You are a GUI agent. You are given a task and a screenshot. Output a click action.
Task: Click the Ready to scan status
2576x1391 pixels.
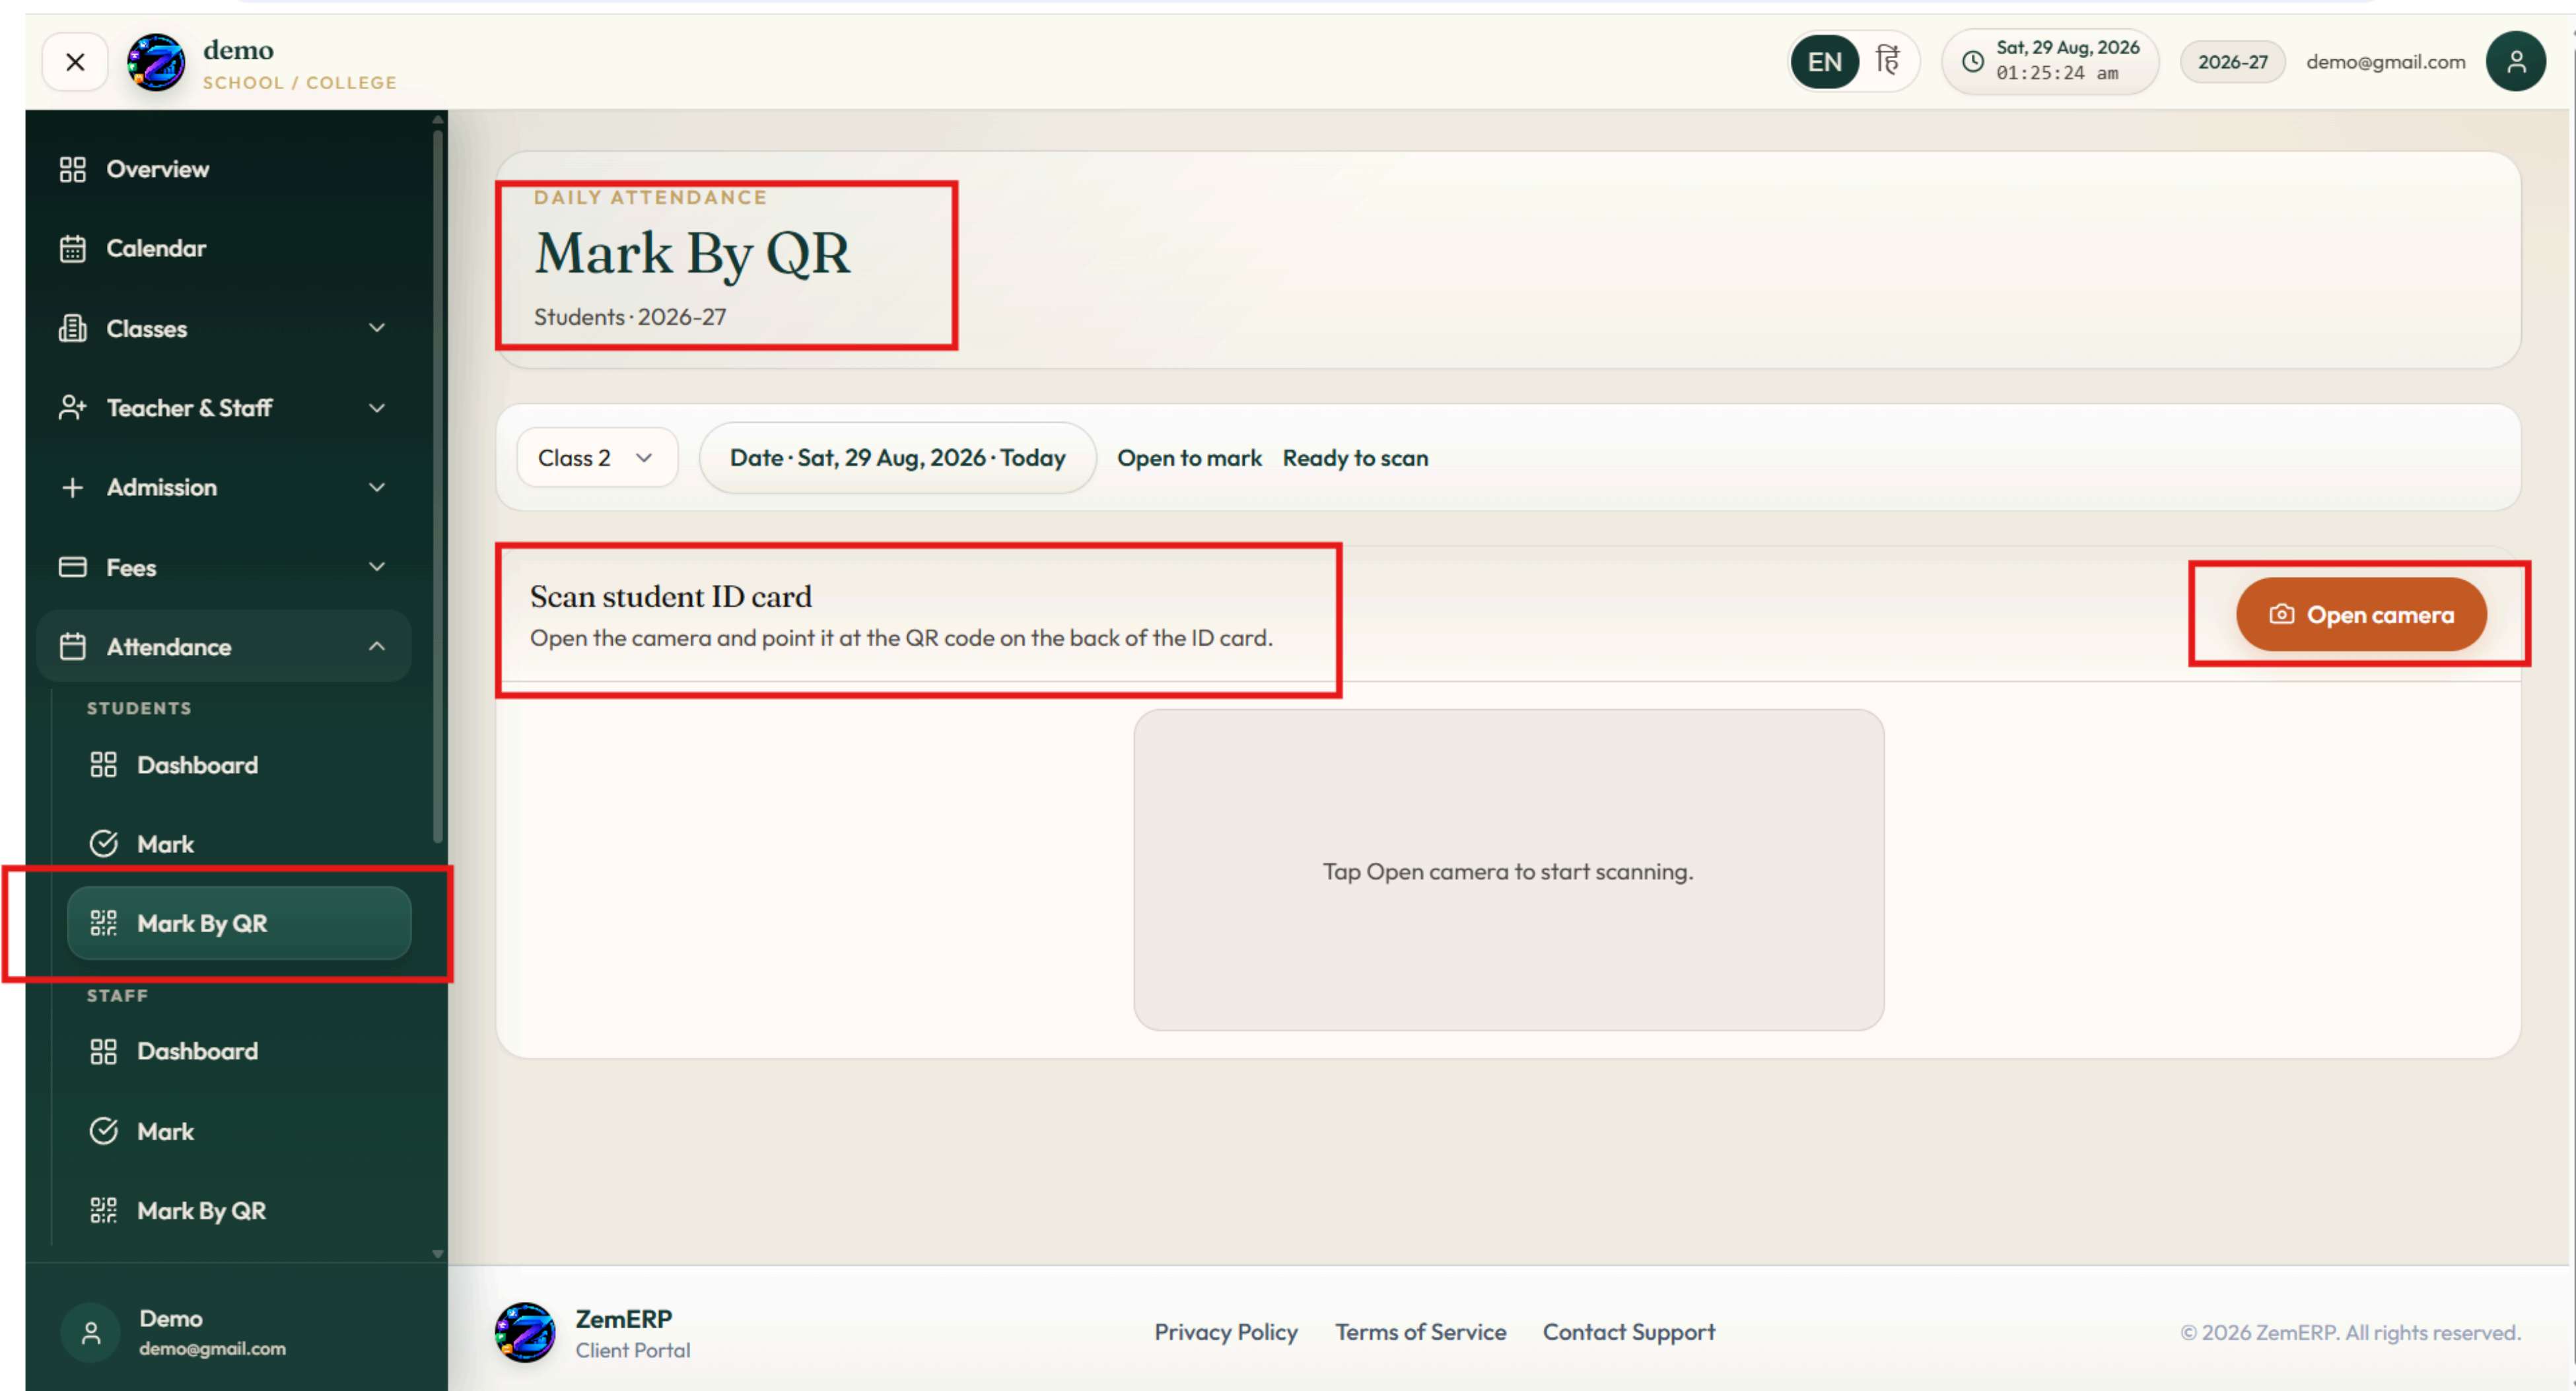pyautogui.click(x=1355, y=458)
